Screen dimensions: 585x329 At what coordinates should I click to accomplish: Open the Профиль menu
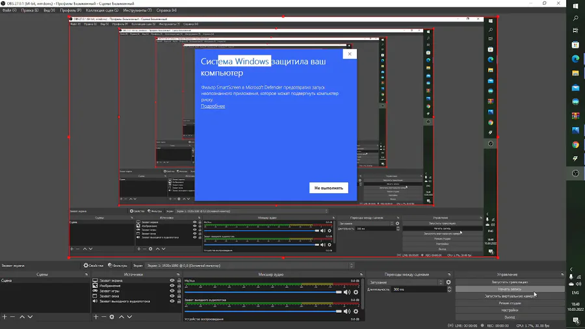tap(70, 10)
